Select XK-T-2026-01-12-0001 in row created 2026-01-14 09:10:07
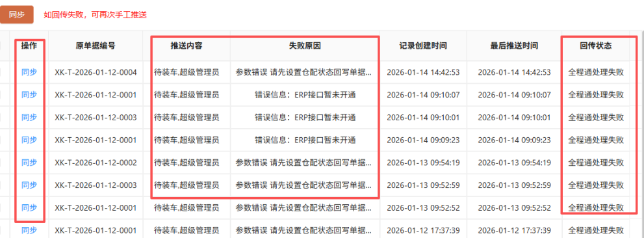Viewport: 644px width, 238px height. [x=96, y=96]
